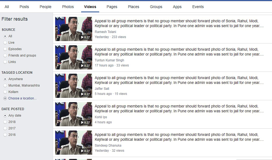Viewport: 272px width, 160px height.
Task: Select the Episodes source filter
Action: pyautogui.click(x=5, y=49)
